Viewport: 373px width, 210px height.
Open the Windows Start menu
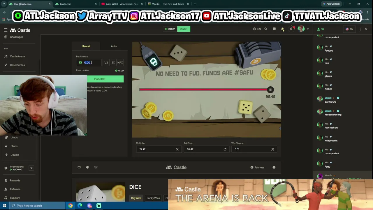[4, 206]
